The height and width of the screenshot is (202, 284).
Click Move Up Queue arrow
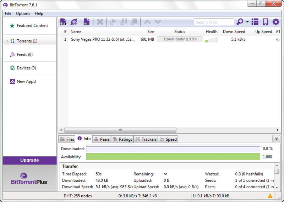click(147, 22)
